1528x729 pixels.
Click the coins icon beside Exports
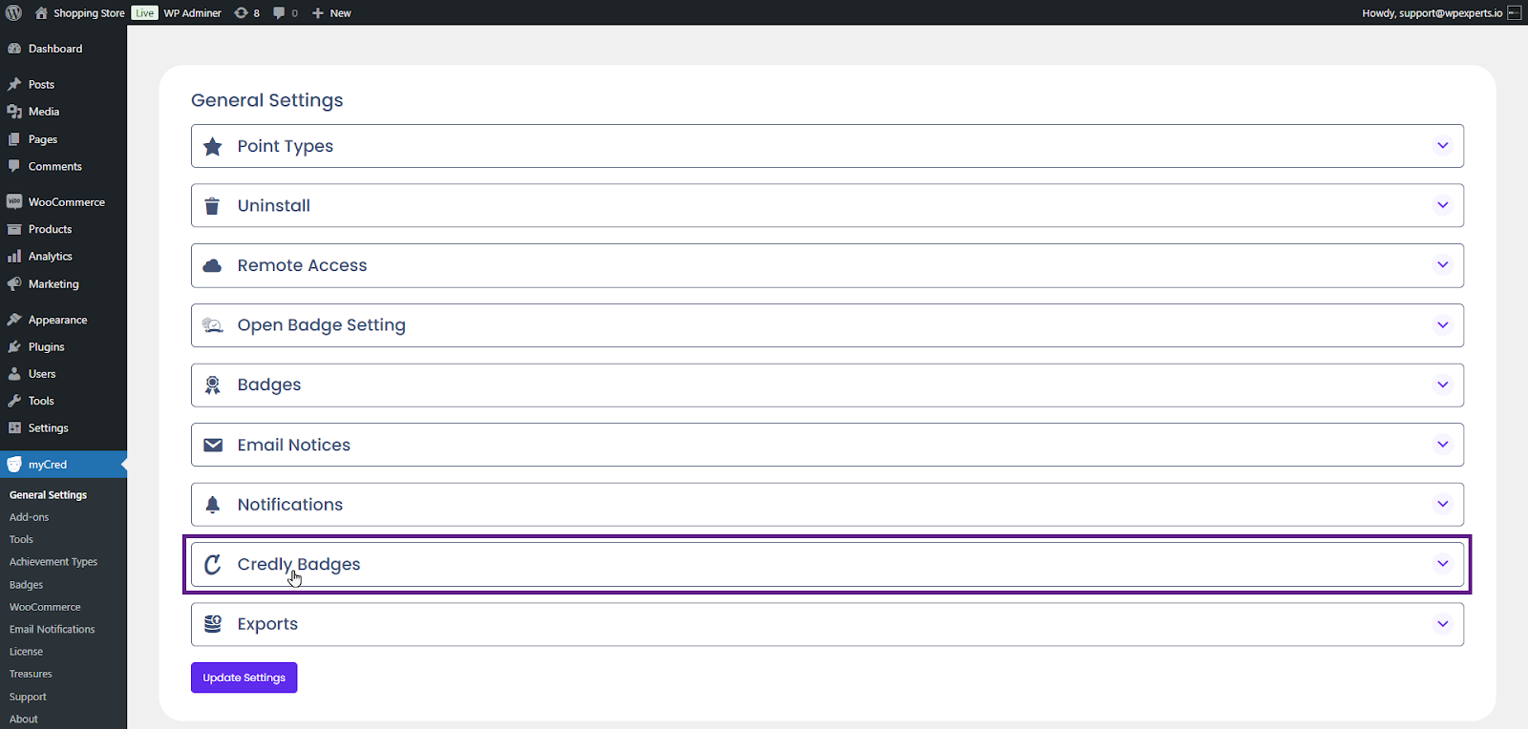click(213, 624)
